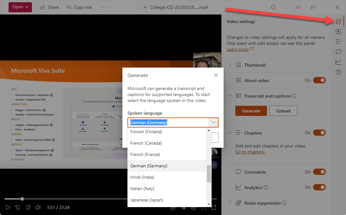Open the more options ellipsis menu
346x215 pixels.
click(103, 7)
